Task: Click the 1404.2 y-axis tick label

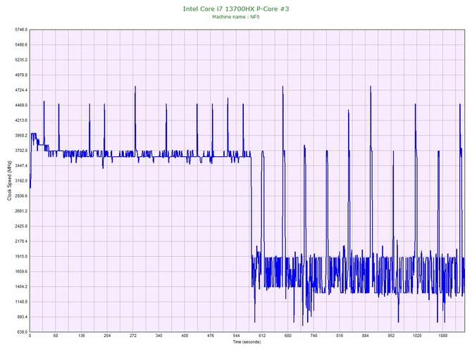Action: tap(20, 286)
